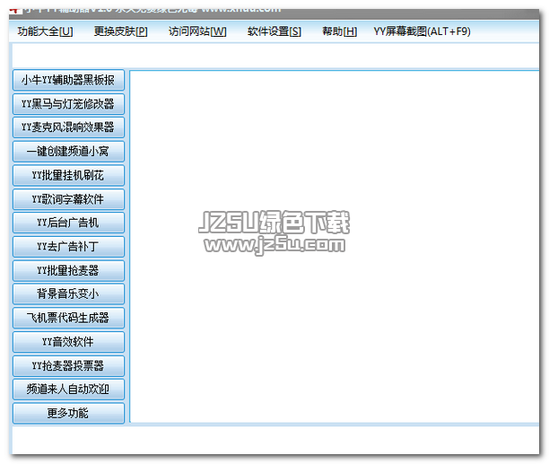This screenshot has height=464, width=549.
Task: Click YY抢麦器投票器 button
Action: 68,366
